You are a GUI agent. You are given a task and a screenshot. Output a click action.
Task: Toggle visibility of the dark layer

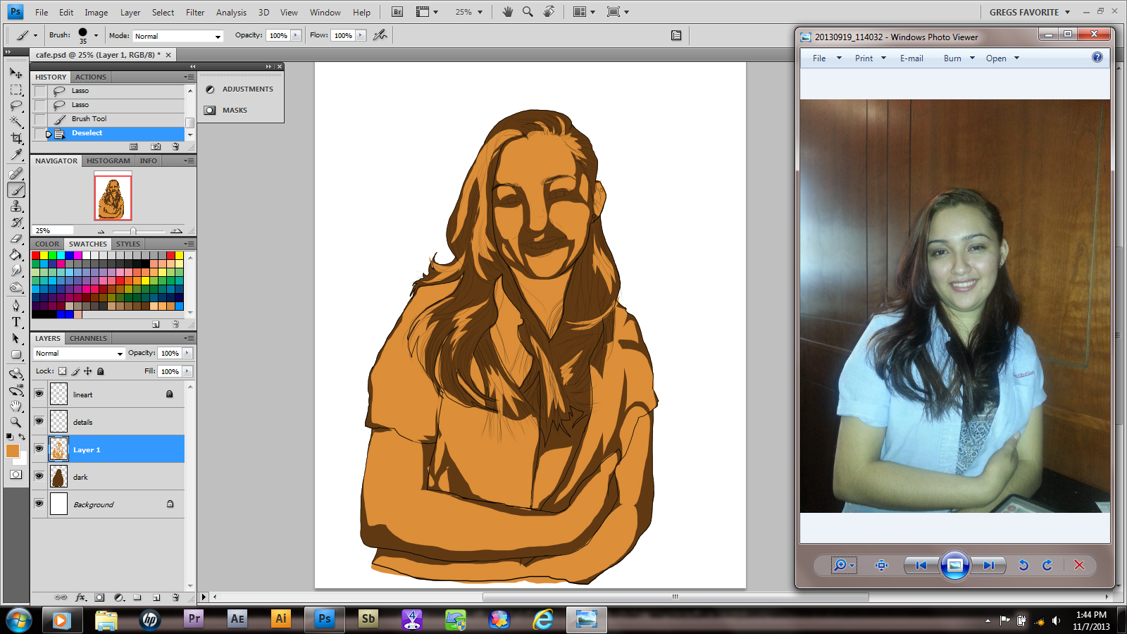click(39, 476)
